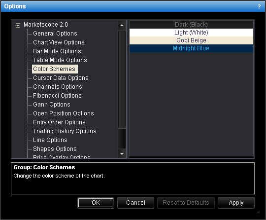Viewport: 266px width, 220px height.
Task: Click the Apply button
Action: tap(236, 203)
